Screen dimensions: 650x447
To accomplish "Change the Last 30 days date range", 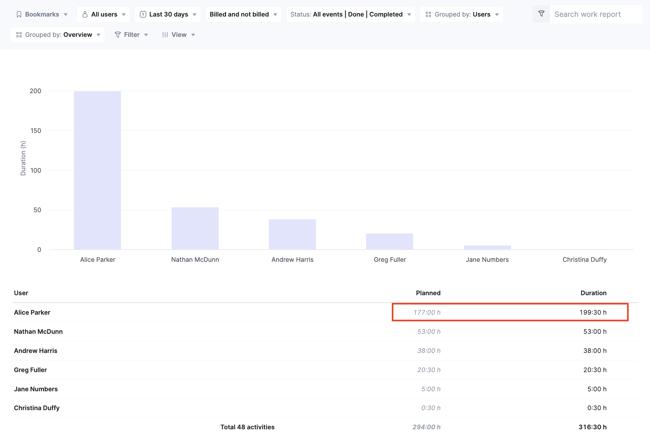I will [168, 14].
